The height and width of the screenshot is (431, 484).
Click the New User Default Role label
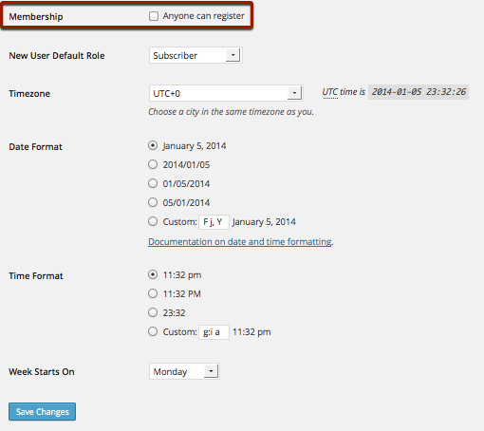pos(57,56)
